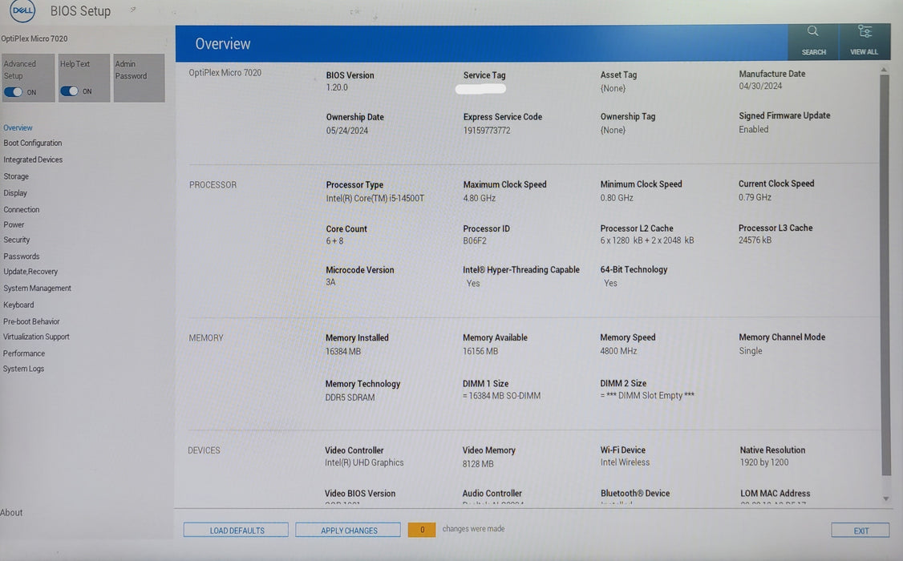Click Processor L3 Cache 24576 kB
This screenshot has width=903, height=561.
pyautogui.click(x=755, y=240)
